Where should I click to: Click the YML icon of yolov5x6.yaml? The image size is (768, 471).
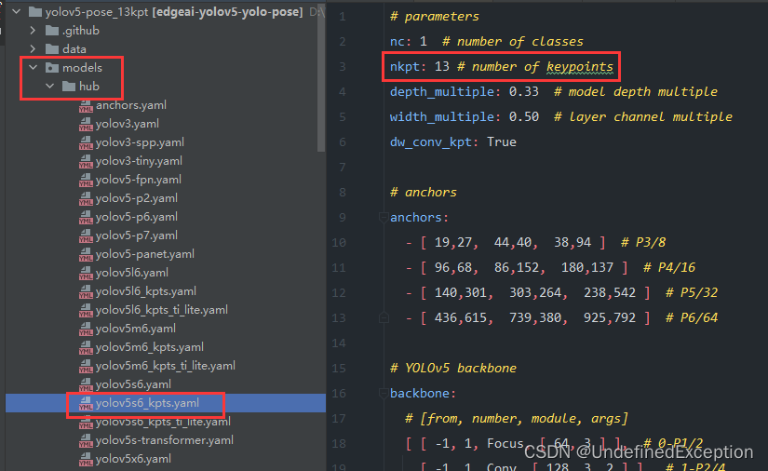click(x=86, y=459)
